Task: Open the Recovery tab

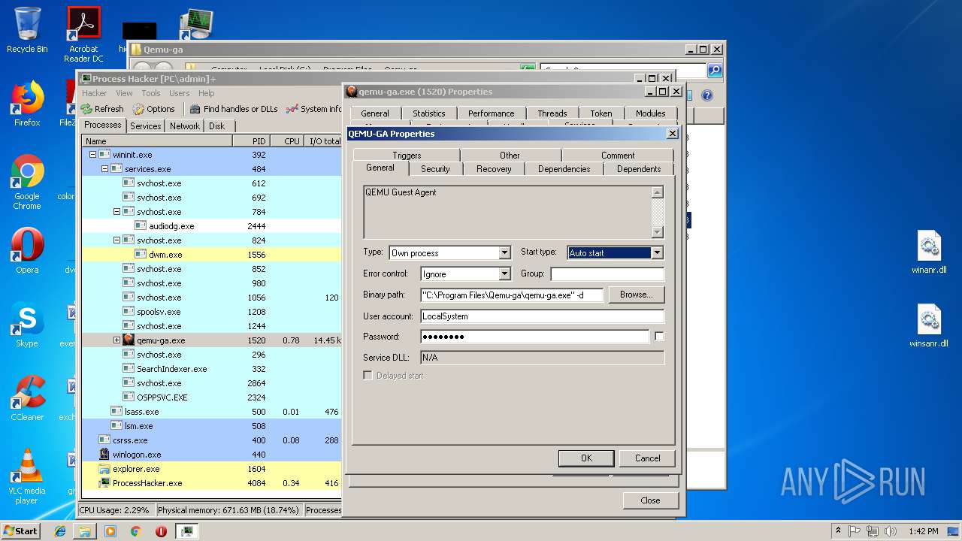Action: tap(494, 168)
